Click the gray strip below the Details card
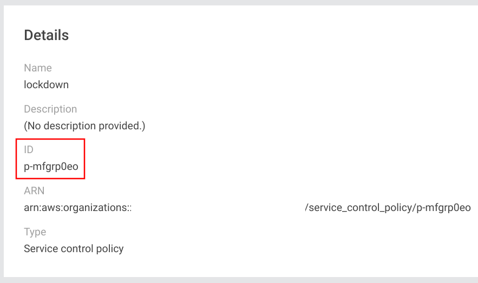 click(238, 280)
